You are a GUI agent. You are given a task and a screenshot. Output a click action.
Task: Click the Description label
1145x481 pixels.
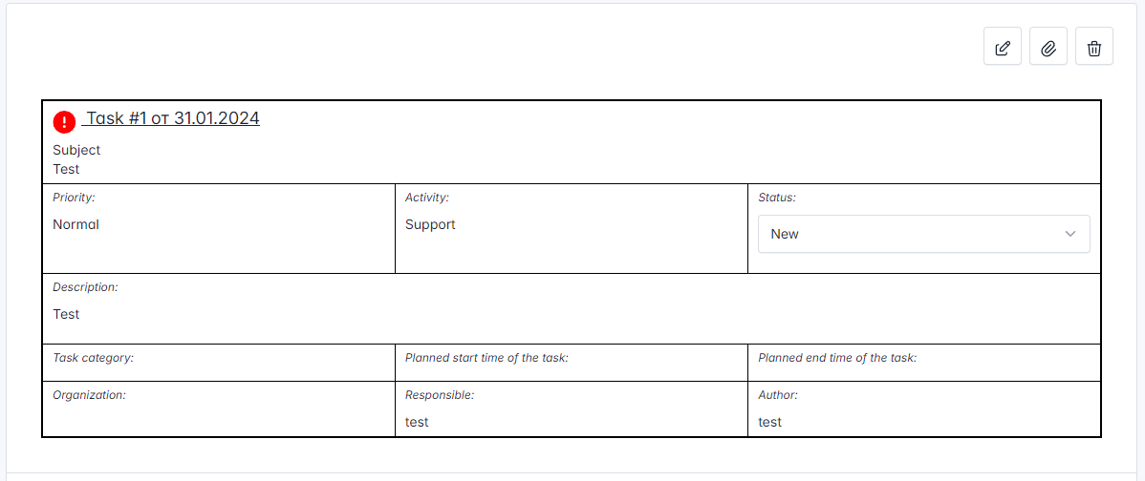point(85,287)
